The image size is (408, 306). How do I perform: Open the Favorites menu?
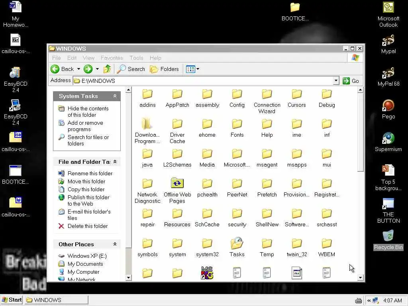(x=112, y=58)
